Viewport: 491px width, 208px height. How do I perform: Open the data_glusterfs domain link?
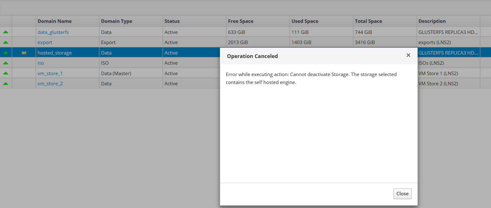point(53,32)
